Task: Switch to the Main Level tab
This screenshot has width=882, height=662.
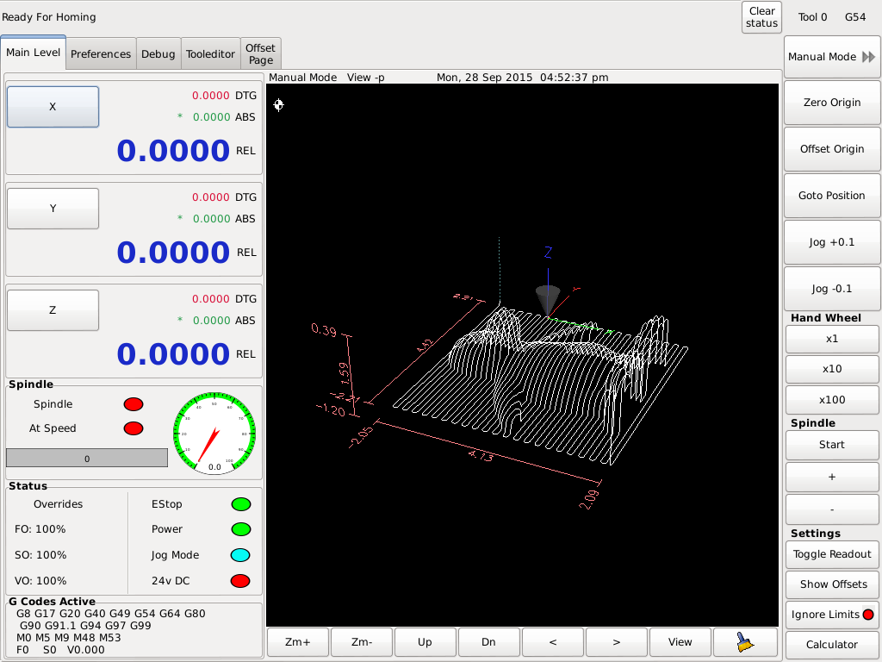Action: tap(34, 53)
